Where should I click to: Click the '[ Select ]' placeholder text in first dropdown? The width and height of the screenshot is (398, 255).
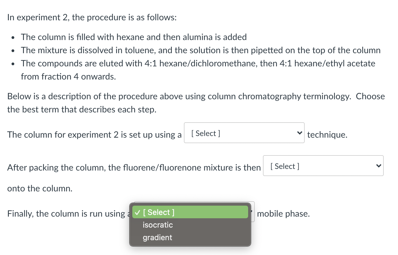(205, 133)
